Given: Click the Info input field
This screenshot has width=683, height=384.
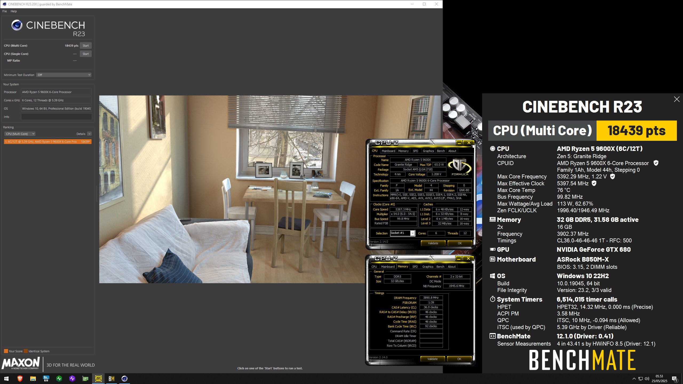Looking at the screenshot, I should pos(56,117).
